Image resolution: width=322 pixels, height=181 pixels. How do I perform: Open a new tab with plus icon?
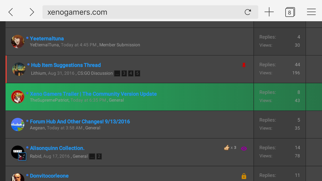(269, 12)
